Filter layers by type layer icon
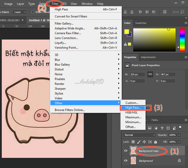This screenshot has height=168, width=188. tap(162, 128)
